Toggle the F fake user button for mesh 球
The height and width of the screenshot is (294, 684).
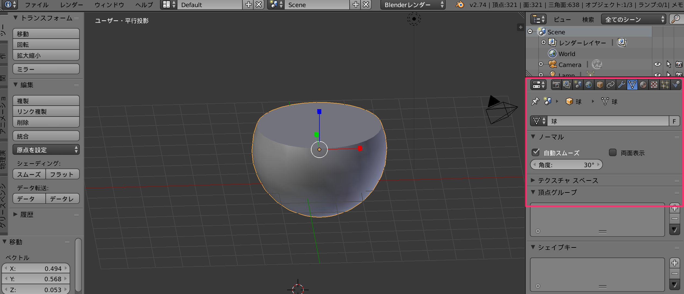click(x=674, y=121)
